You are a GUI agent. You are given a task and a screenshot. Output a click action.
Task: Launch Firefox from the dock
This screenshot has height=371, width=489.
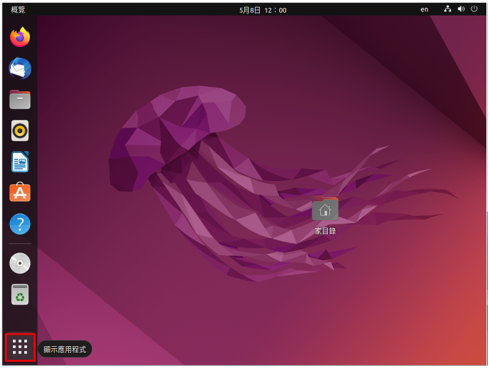20,37
